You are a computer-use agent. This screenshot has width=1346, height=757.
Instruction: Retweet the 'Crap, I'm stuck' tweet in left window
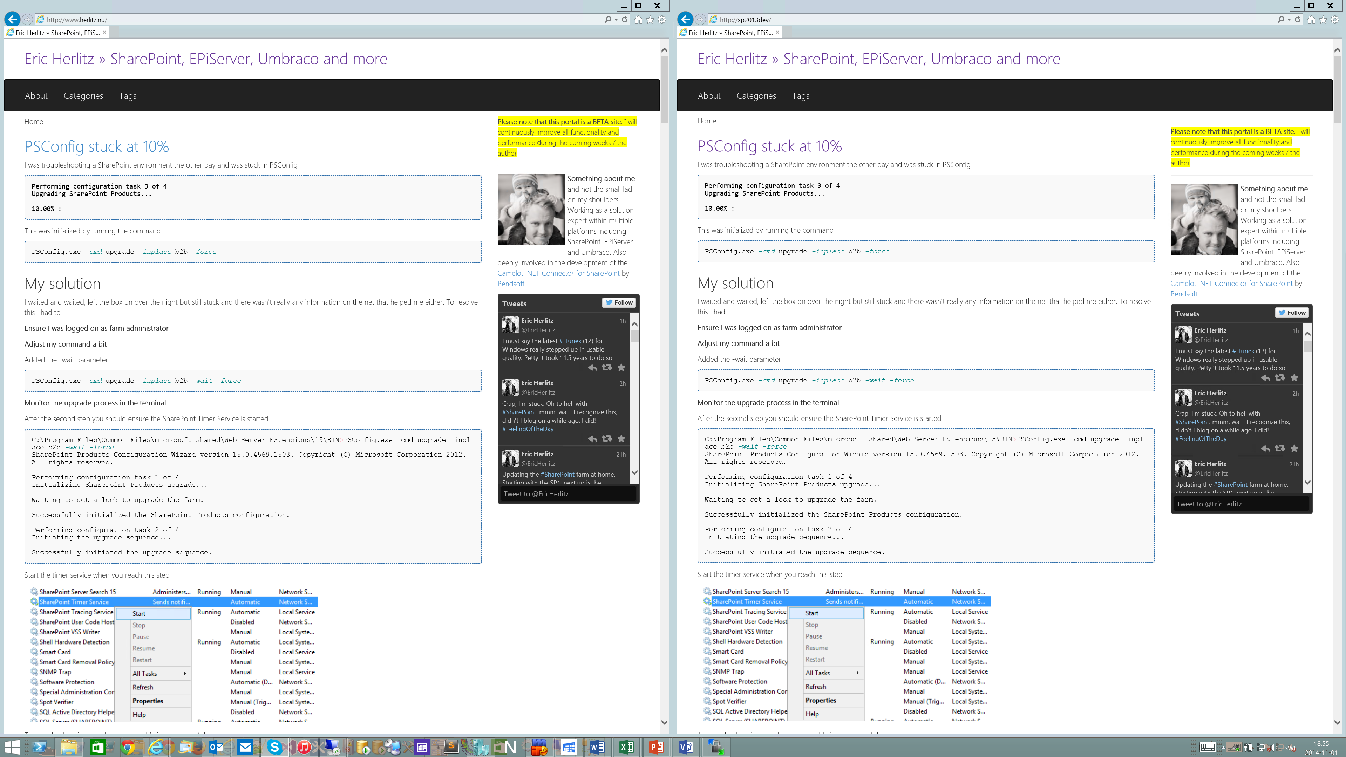(x=607, y=439)
